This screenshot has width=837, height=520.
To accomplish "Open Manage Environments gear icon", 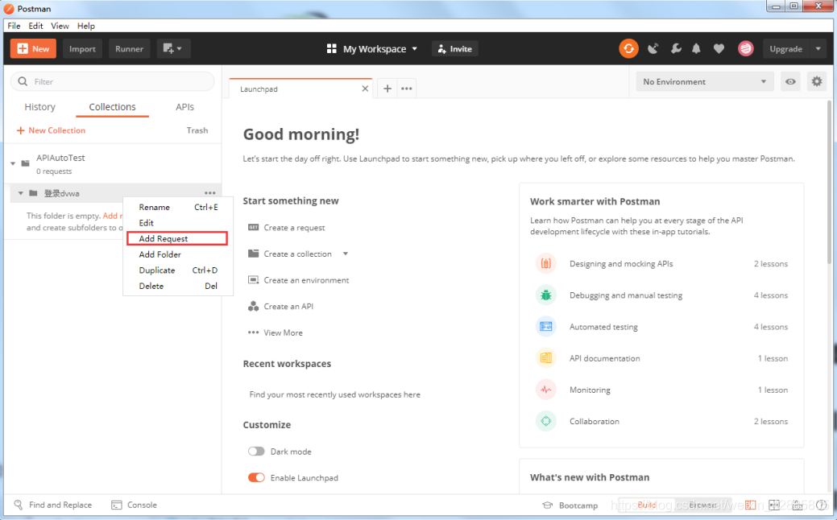I will point(817,81).
